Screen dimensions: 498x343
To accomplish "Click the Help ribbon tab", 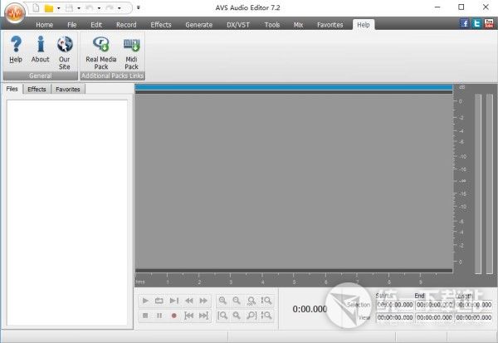I will click(x=364, y=24).
